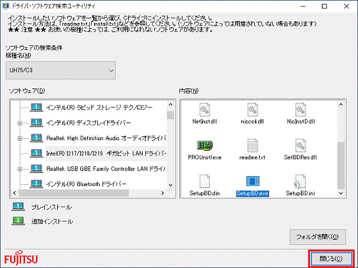
Task: Click the Intel Bluetooth driver laptop icon
Action: click(36, 183)
